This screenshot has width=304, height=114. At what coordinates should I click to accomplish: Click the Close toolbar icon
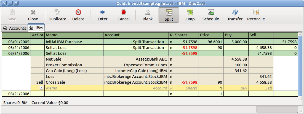coord(33,15)
